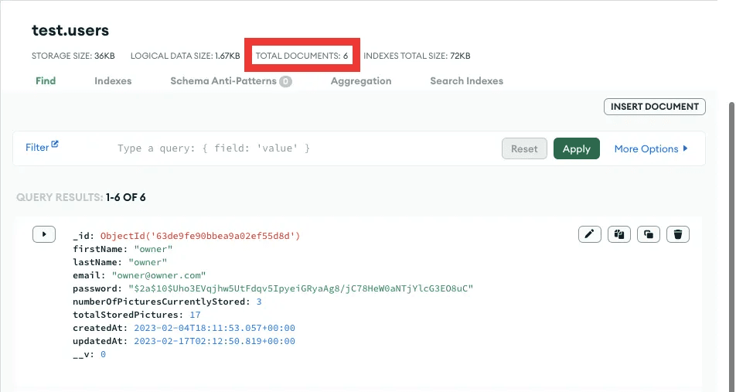Clone the owner document
736x392 pixels.
(x=648, y=234)
